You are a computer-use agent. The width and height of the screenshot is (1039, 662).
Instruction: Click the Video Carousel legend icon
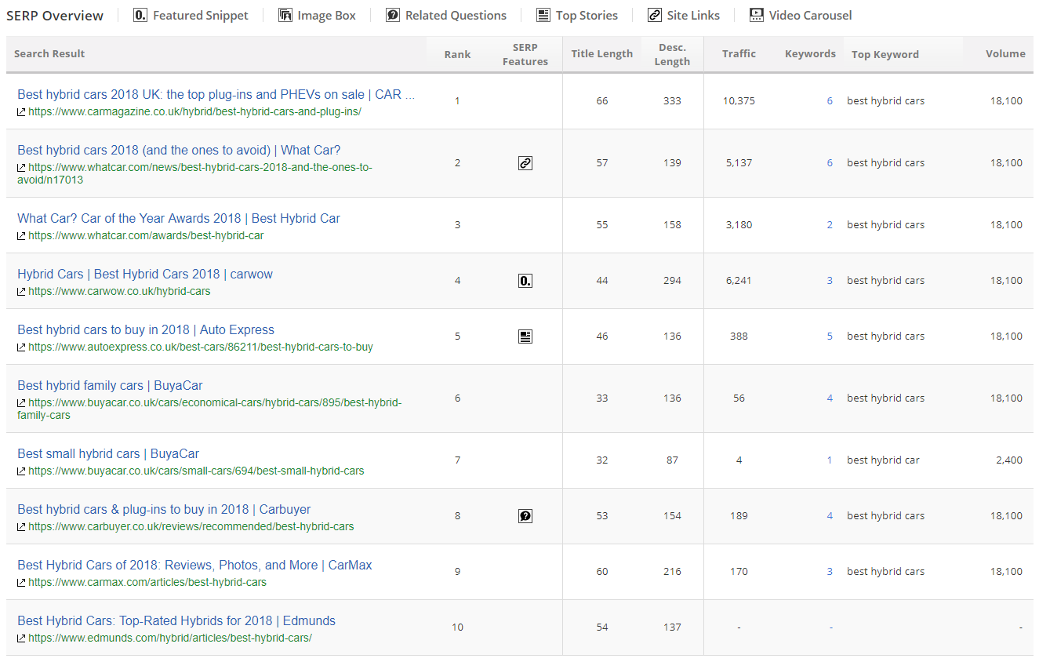[x=757, y=15]
